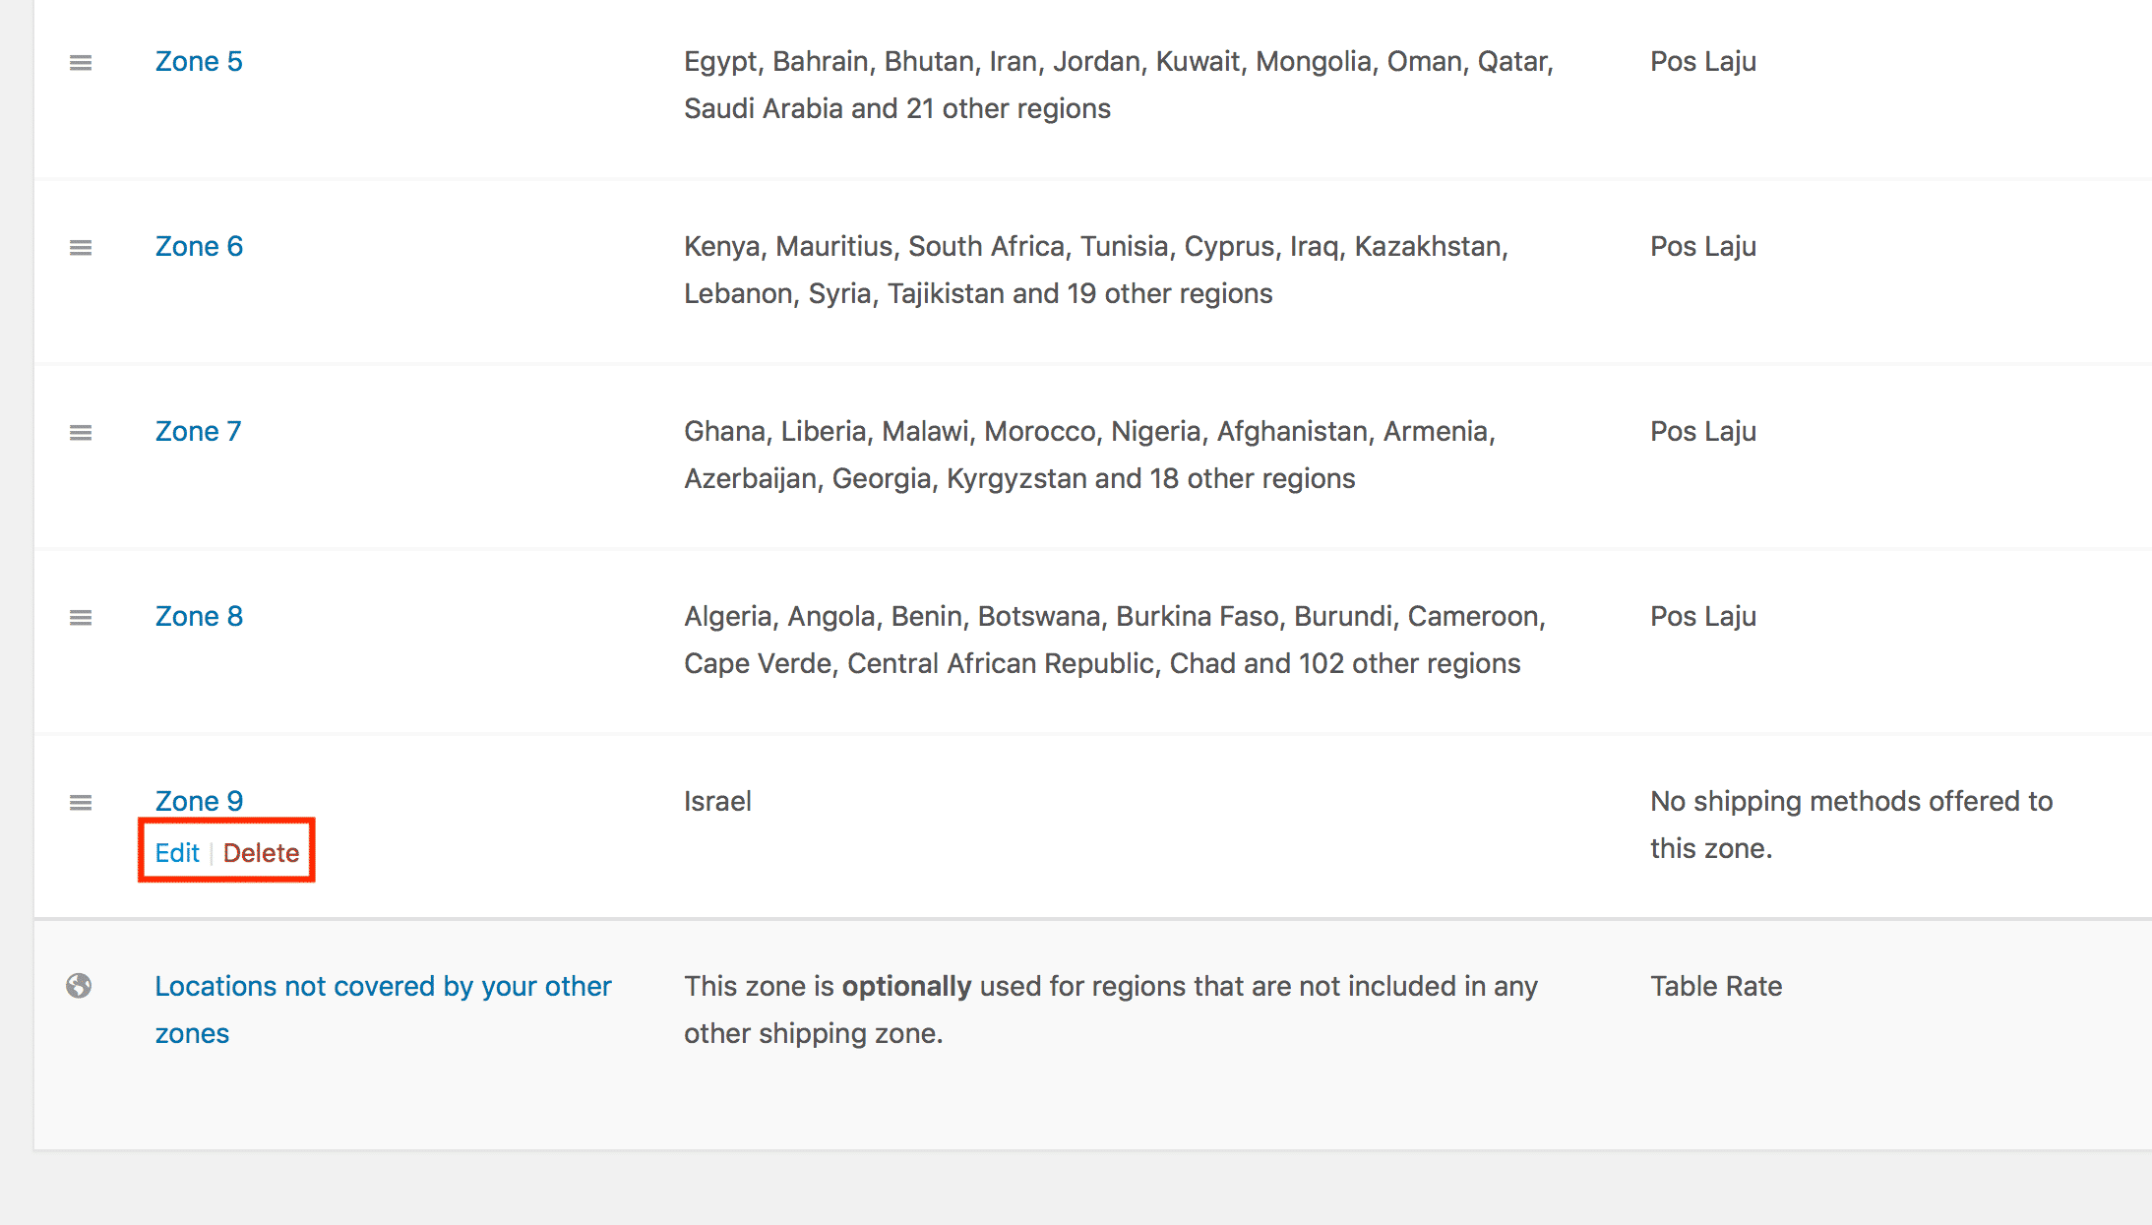Open the Zone 8 link

click(199, 616)
